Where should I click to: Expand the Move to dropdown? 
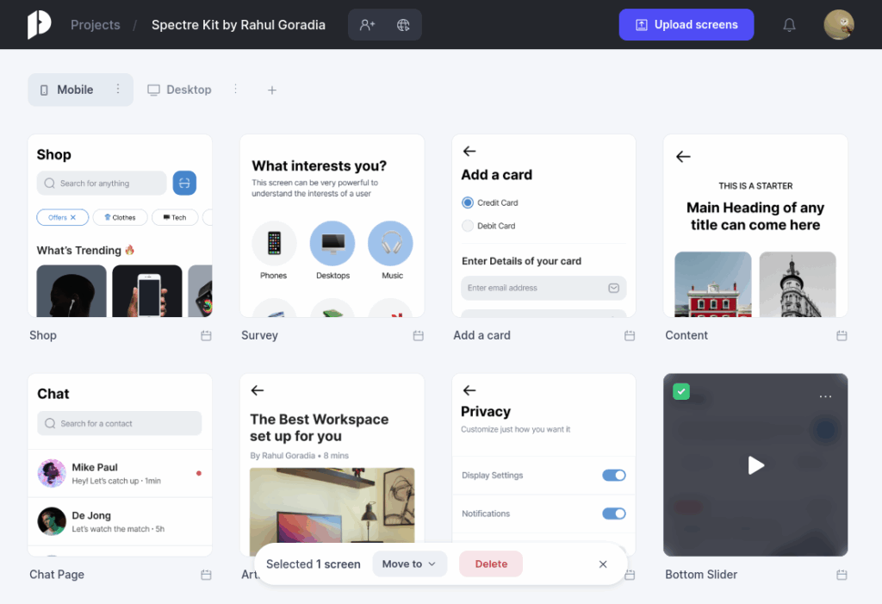(409, 564)
